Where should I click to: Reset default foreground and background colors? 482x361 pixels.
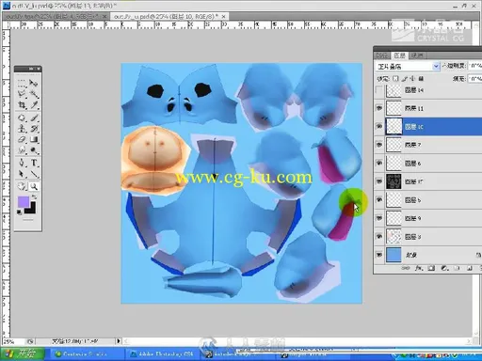coord(20,212)
